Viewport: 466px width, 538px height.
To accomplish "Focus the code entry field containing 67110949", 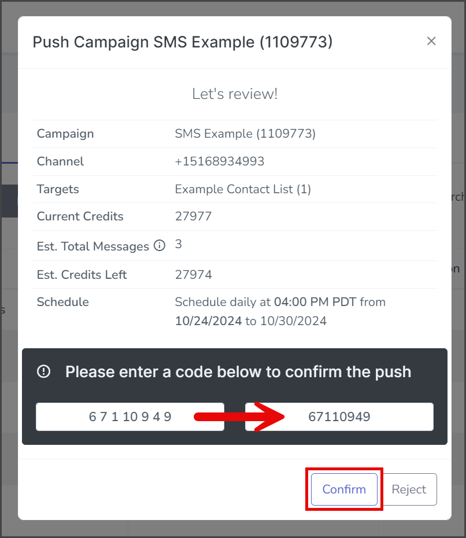I will 339,417.
